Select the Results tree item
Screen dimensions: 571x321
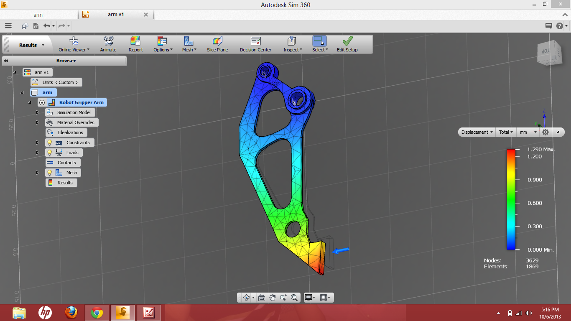(61, 183)
